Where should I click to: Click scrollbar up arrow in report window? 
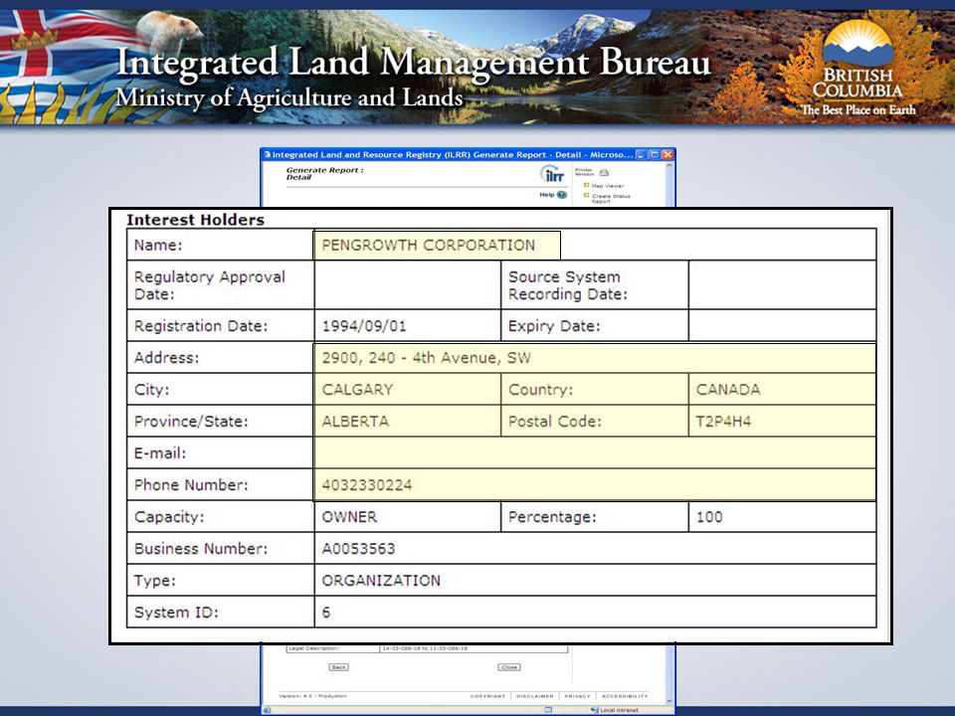click(669, 166)
